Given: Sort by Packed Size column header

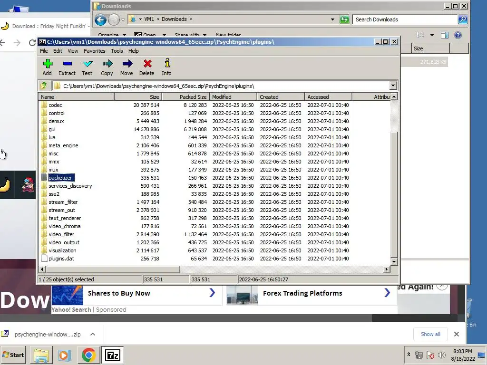Looking at the screenshot, I should pos(186,97).
